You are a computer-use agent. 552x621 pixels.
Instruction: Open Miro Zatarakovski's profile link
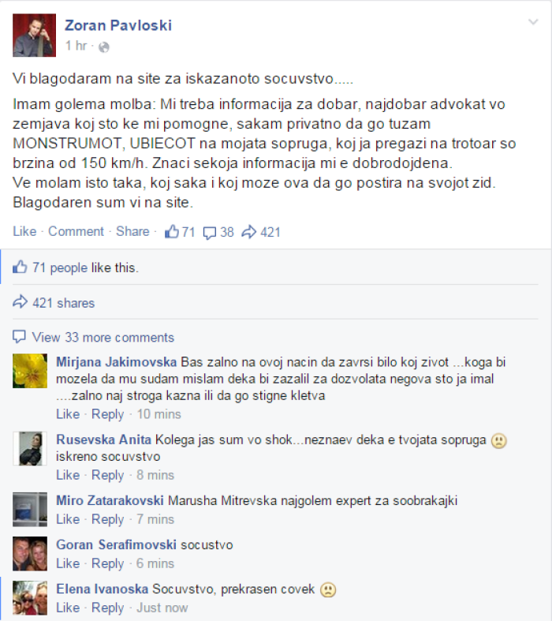point(110,500)
